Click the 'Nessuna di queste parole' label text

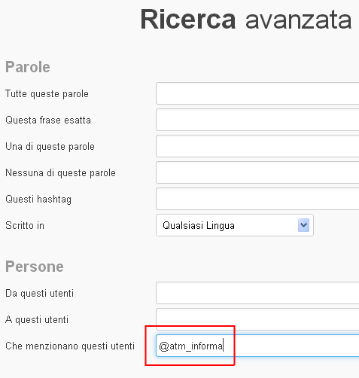coord(60,173)
